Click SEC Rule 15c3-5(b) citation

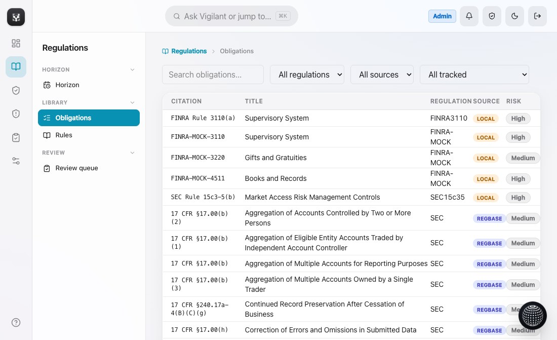tap(203, 197)
